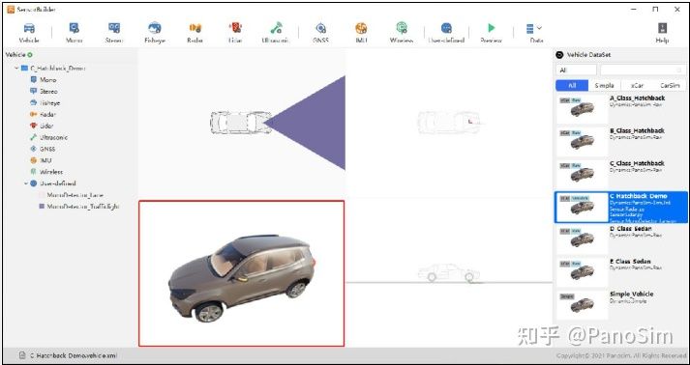
Task: Click the side-view car outline
Action: tap(448, 272)
